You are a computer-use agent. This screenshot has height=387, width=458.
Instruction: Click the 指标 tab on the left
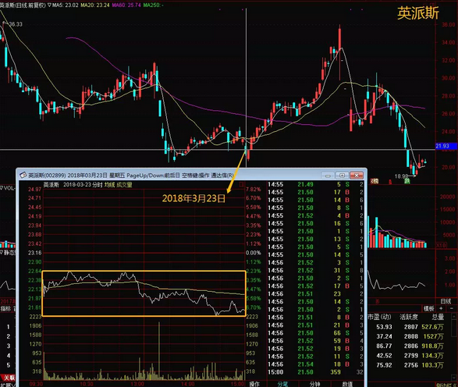[5, 309]
